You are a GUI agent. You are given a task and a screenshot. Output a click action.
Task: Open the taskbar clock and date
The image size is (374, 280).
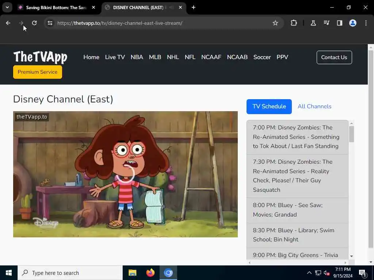pyautogui.click(x=343, y=273)
